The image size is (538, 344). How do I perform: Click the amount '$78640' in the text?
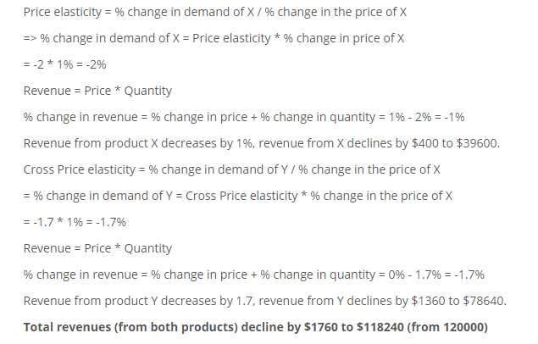point(483,301)
